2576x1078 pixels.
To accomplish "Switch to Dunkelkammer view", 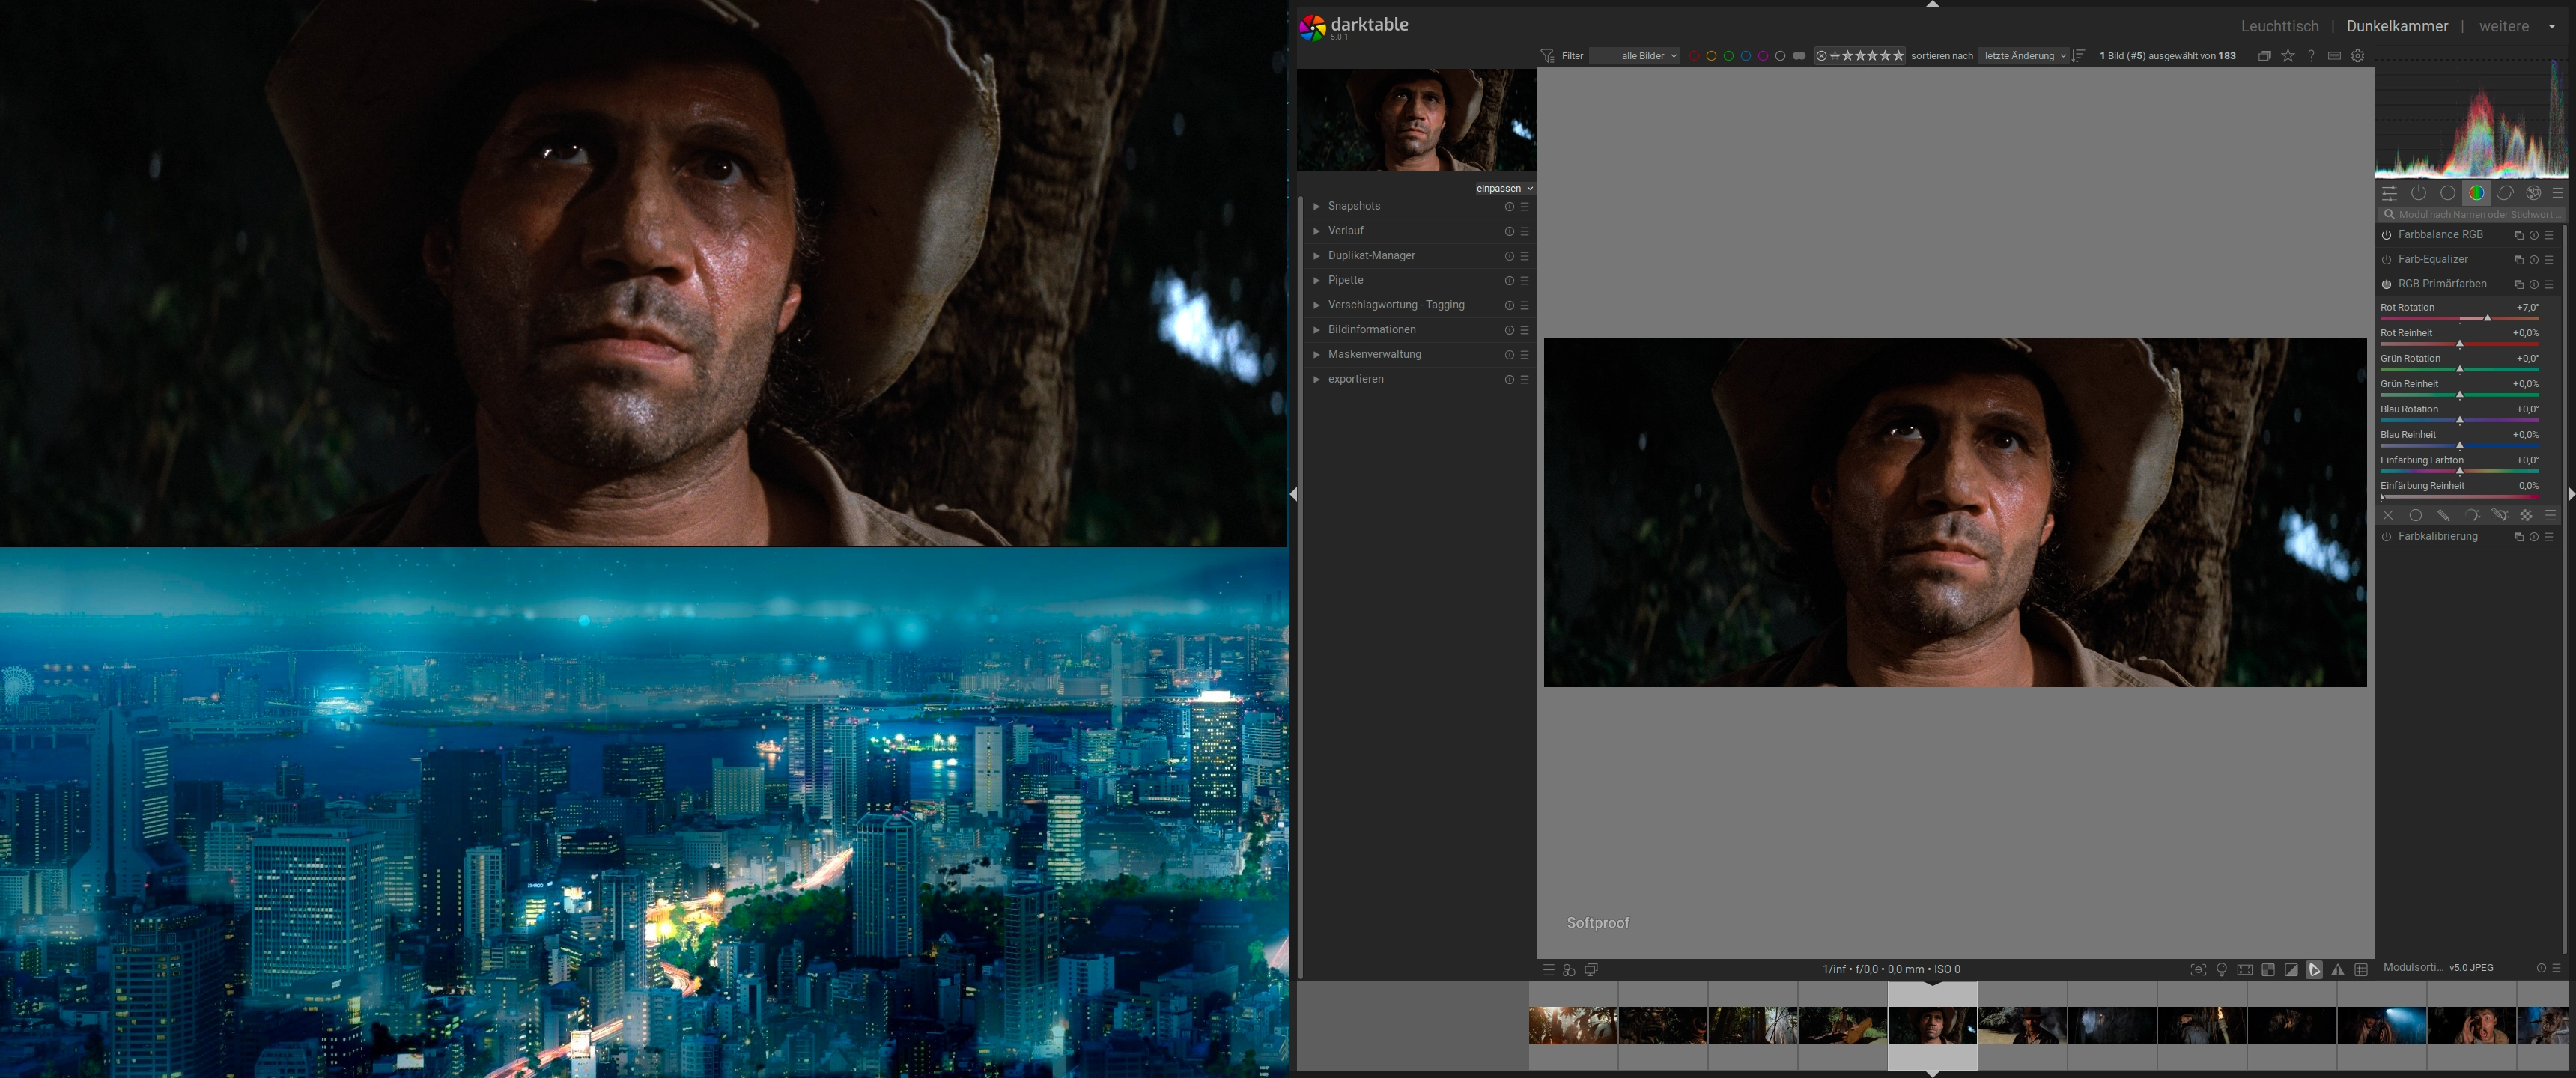I will tap(2397, 26).
